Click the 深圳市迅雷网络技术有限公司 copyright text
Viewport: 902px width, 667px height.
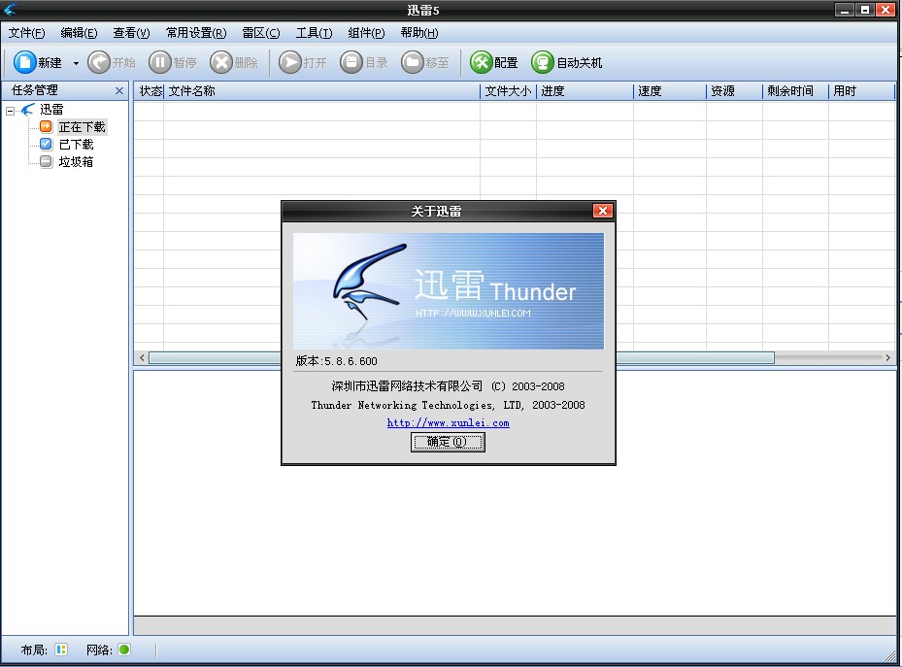click(448, 386)
